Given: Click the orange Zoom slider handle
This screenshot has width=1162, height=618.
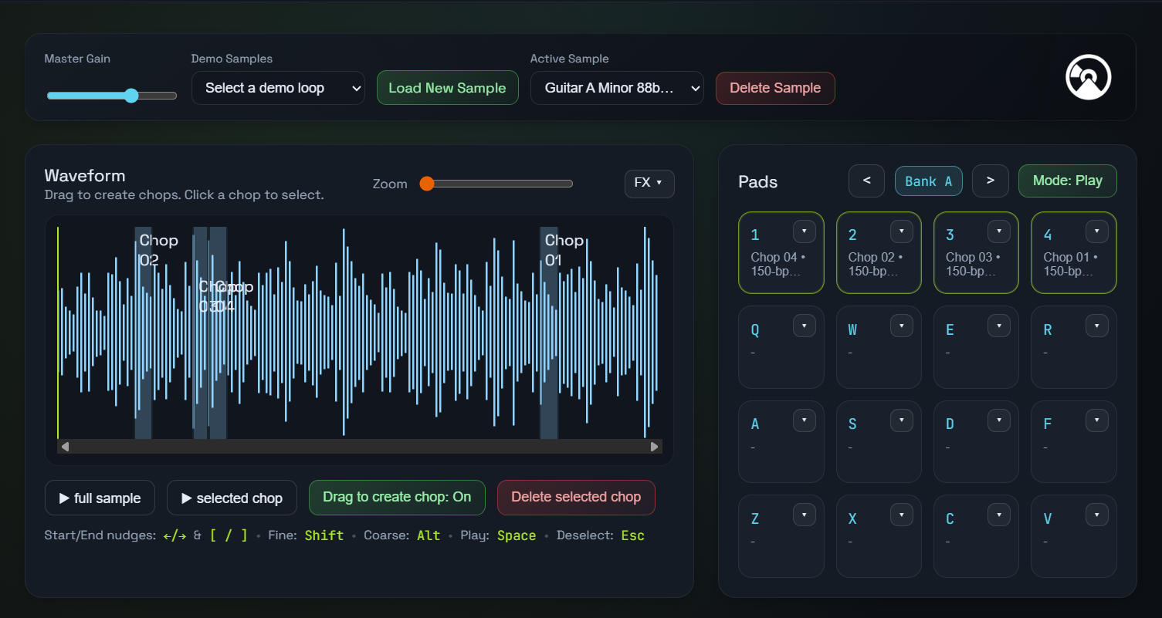Looking at the screenshot, I should click(x=427, y=184).
